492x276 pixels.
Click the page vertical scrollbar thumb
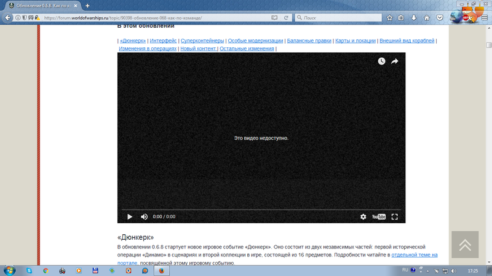(x=489, y=45)
